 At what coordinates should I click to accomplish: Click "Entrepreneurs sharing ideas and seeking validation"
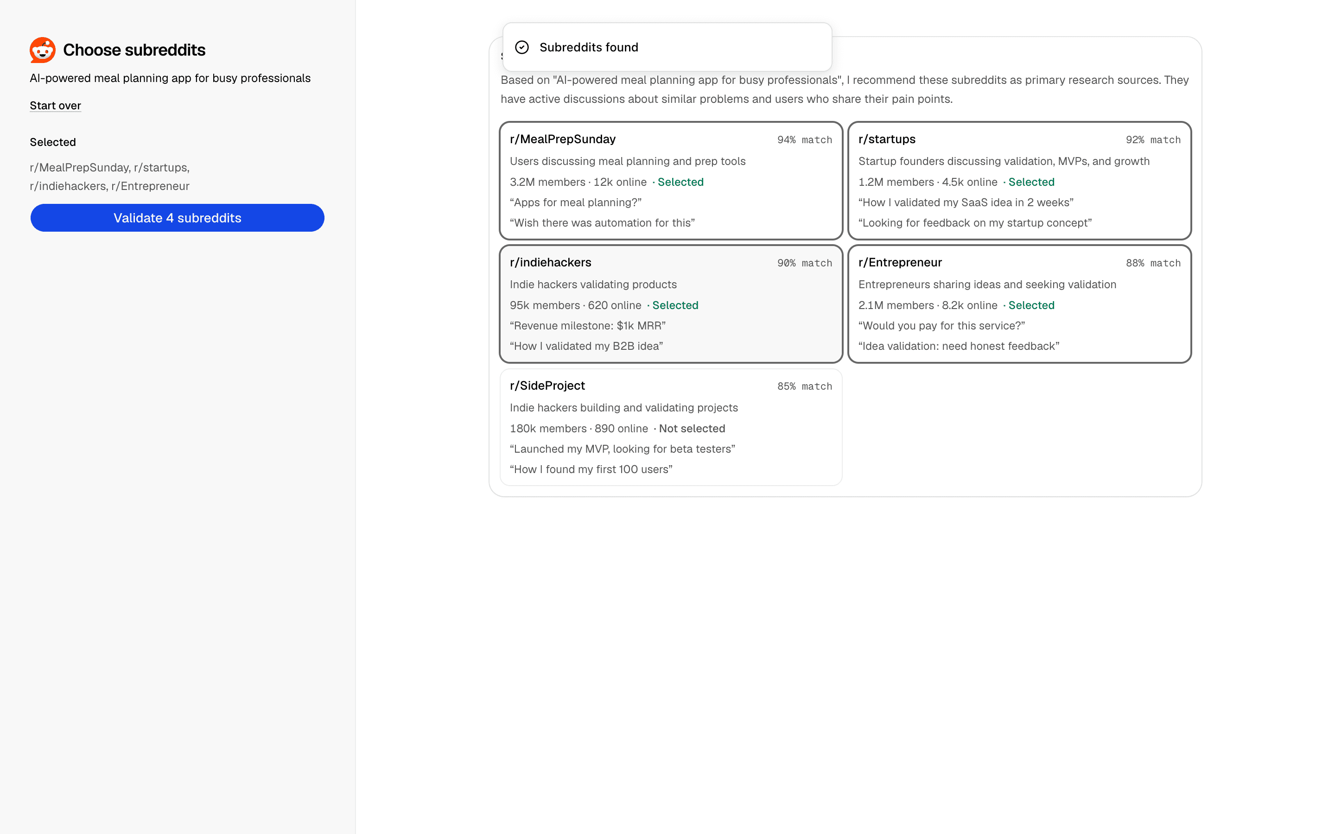tap(987, 284)
